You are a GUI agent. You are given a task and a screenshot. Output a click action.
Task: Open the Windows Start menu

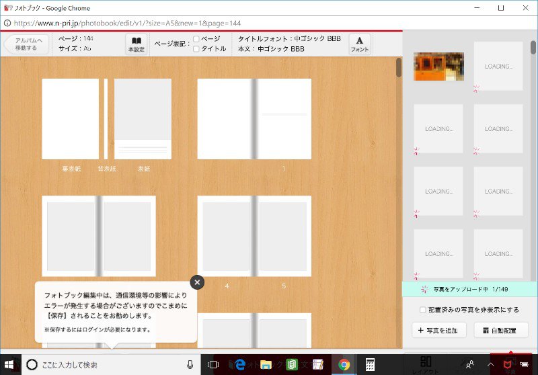(x=10, y=364)
